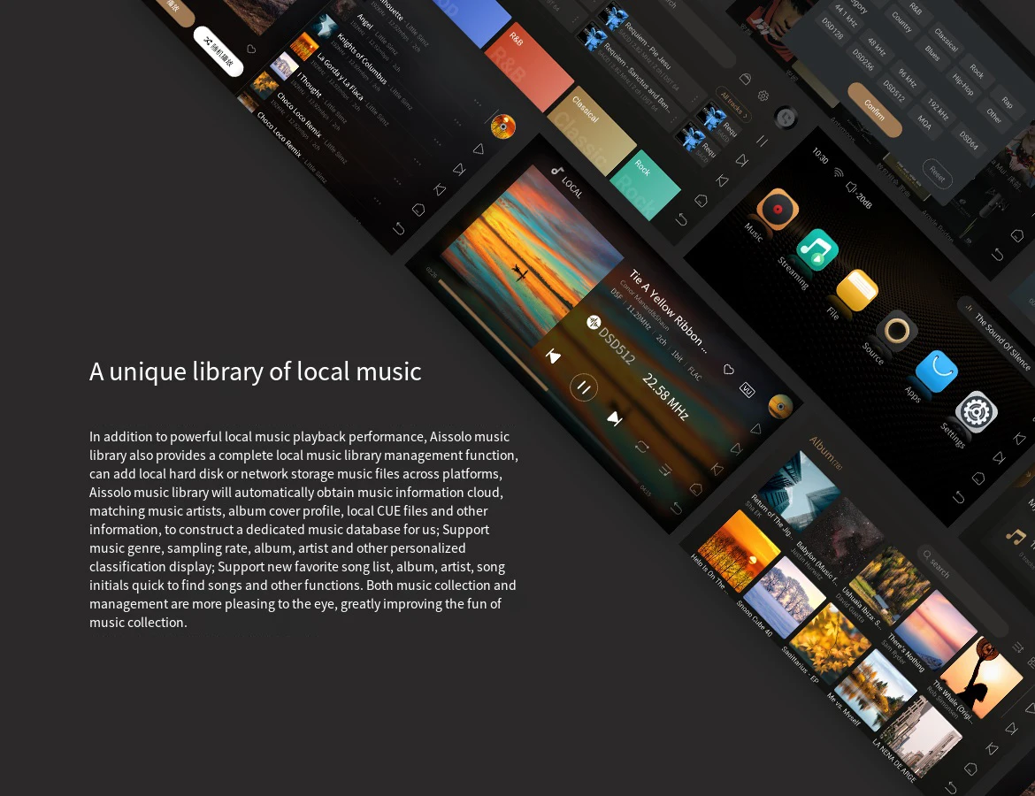This screenshot has height=796, width=1035.
Task: Toggle the DSD256 filter chip
Action: pyautogui.click(x=862, y=59)
